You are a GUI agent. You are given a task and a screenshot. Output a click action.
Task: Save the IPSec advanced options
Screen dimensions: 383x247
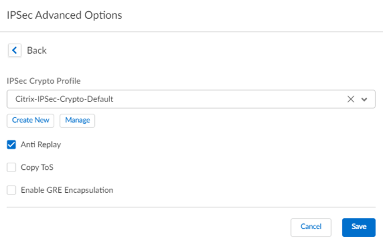359,227
